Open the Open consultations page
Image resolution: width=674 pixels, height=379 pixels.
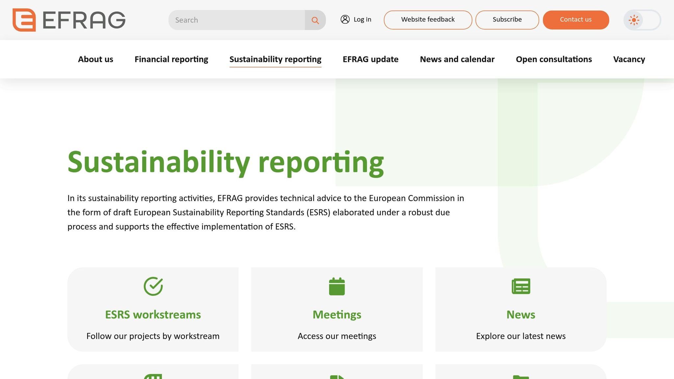click(554, 59)
